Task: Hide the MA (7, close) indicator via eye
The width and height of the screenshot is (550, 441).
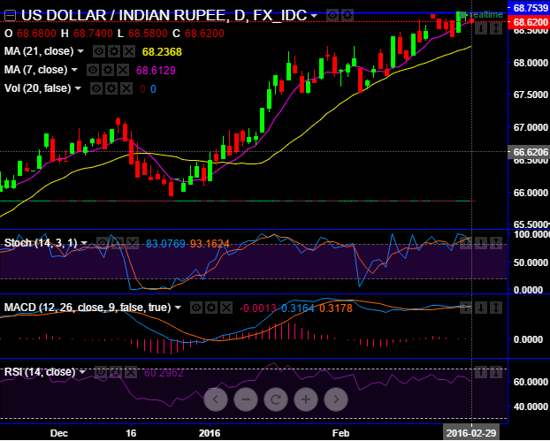Action: (93, 70)
